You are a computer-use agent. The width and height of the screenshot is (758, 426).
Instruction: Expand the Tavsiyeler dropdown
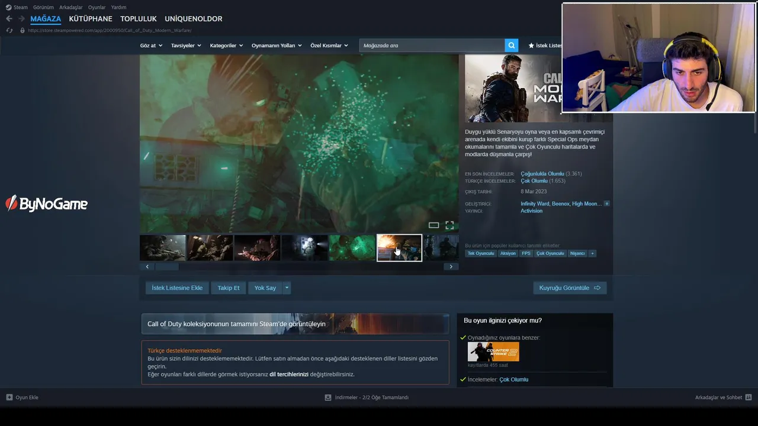pos(186,46)
